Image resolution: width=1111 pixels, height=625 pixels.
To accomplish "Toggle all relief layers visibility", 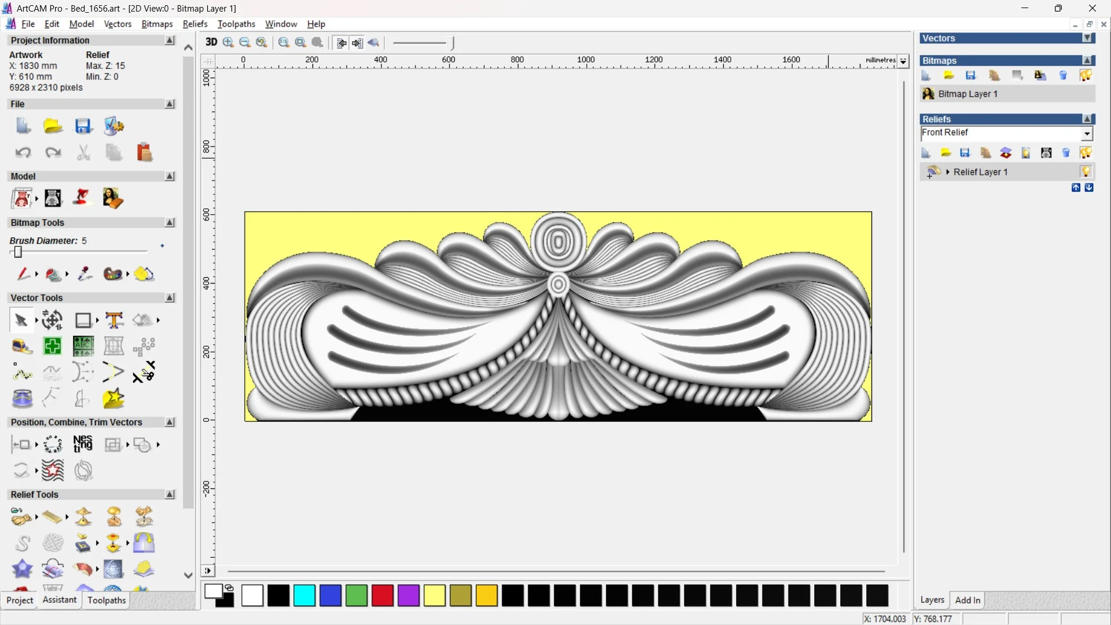I will coord(1086,153).
